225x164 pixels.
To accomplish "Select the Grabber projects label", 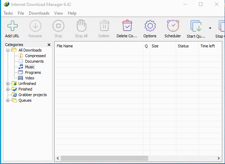I will (33, 95).
